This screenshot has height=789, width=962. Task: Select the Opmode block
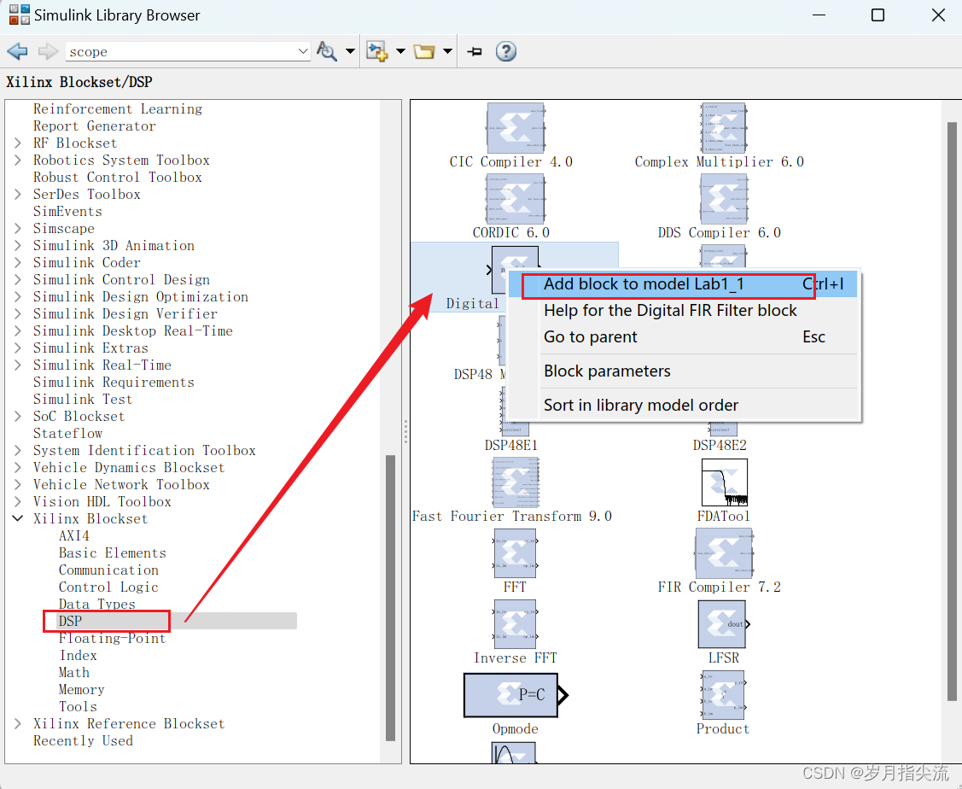(x=516, y=695)
